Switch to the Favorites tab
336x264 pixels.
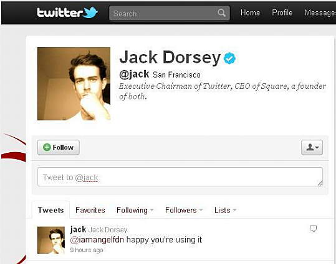(x=90, y=210)
